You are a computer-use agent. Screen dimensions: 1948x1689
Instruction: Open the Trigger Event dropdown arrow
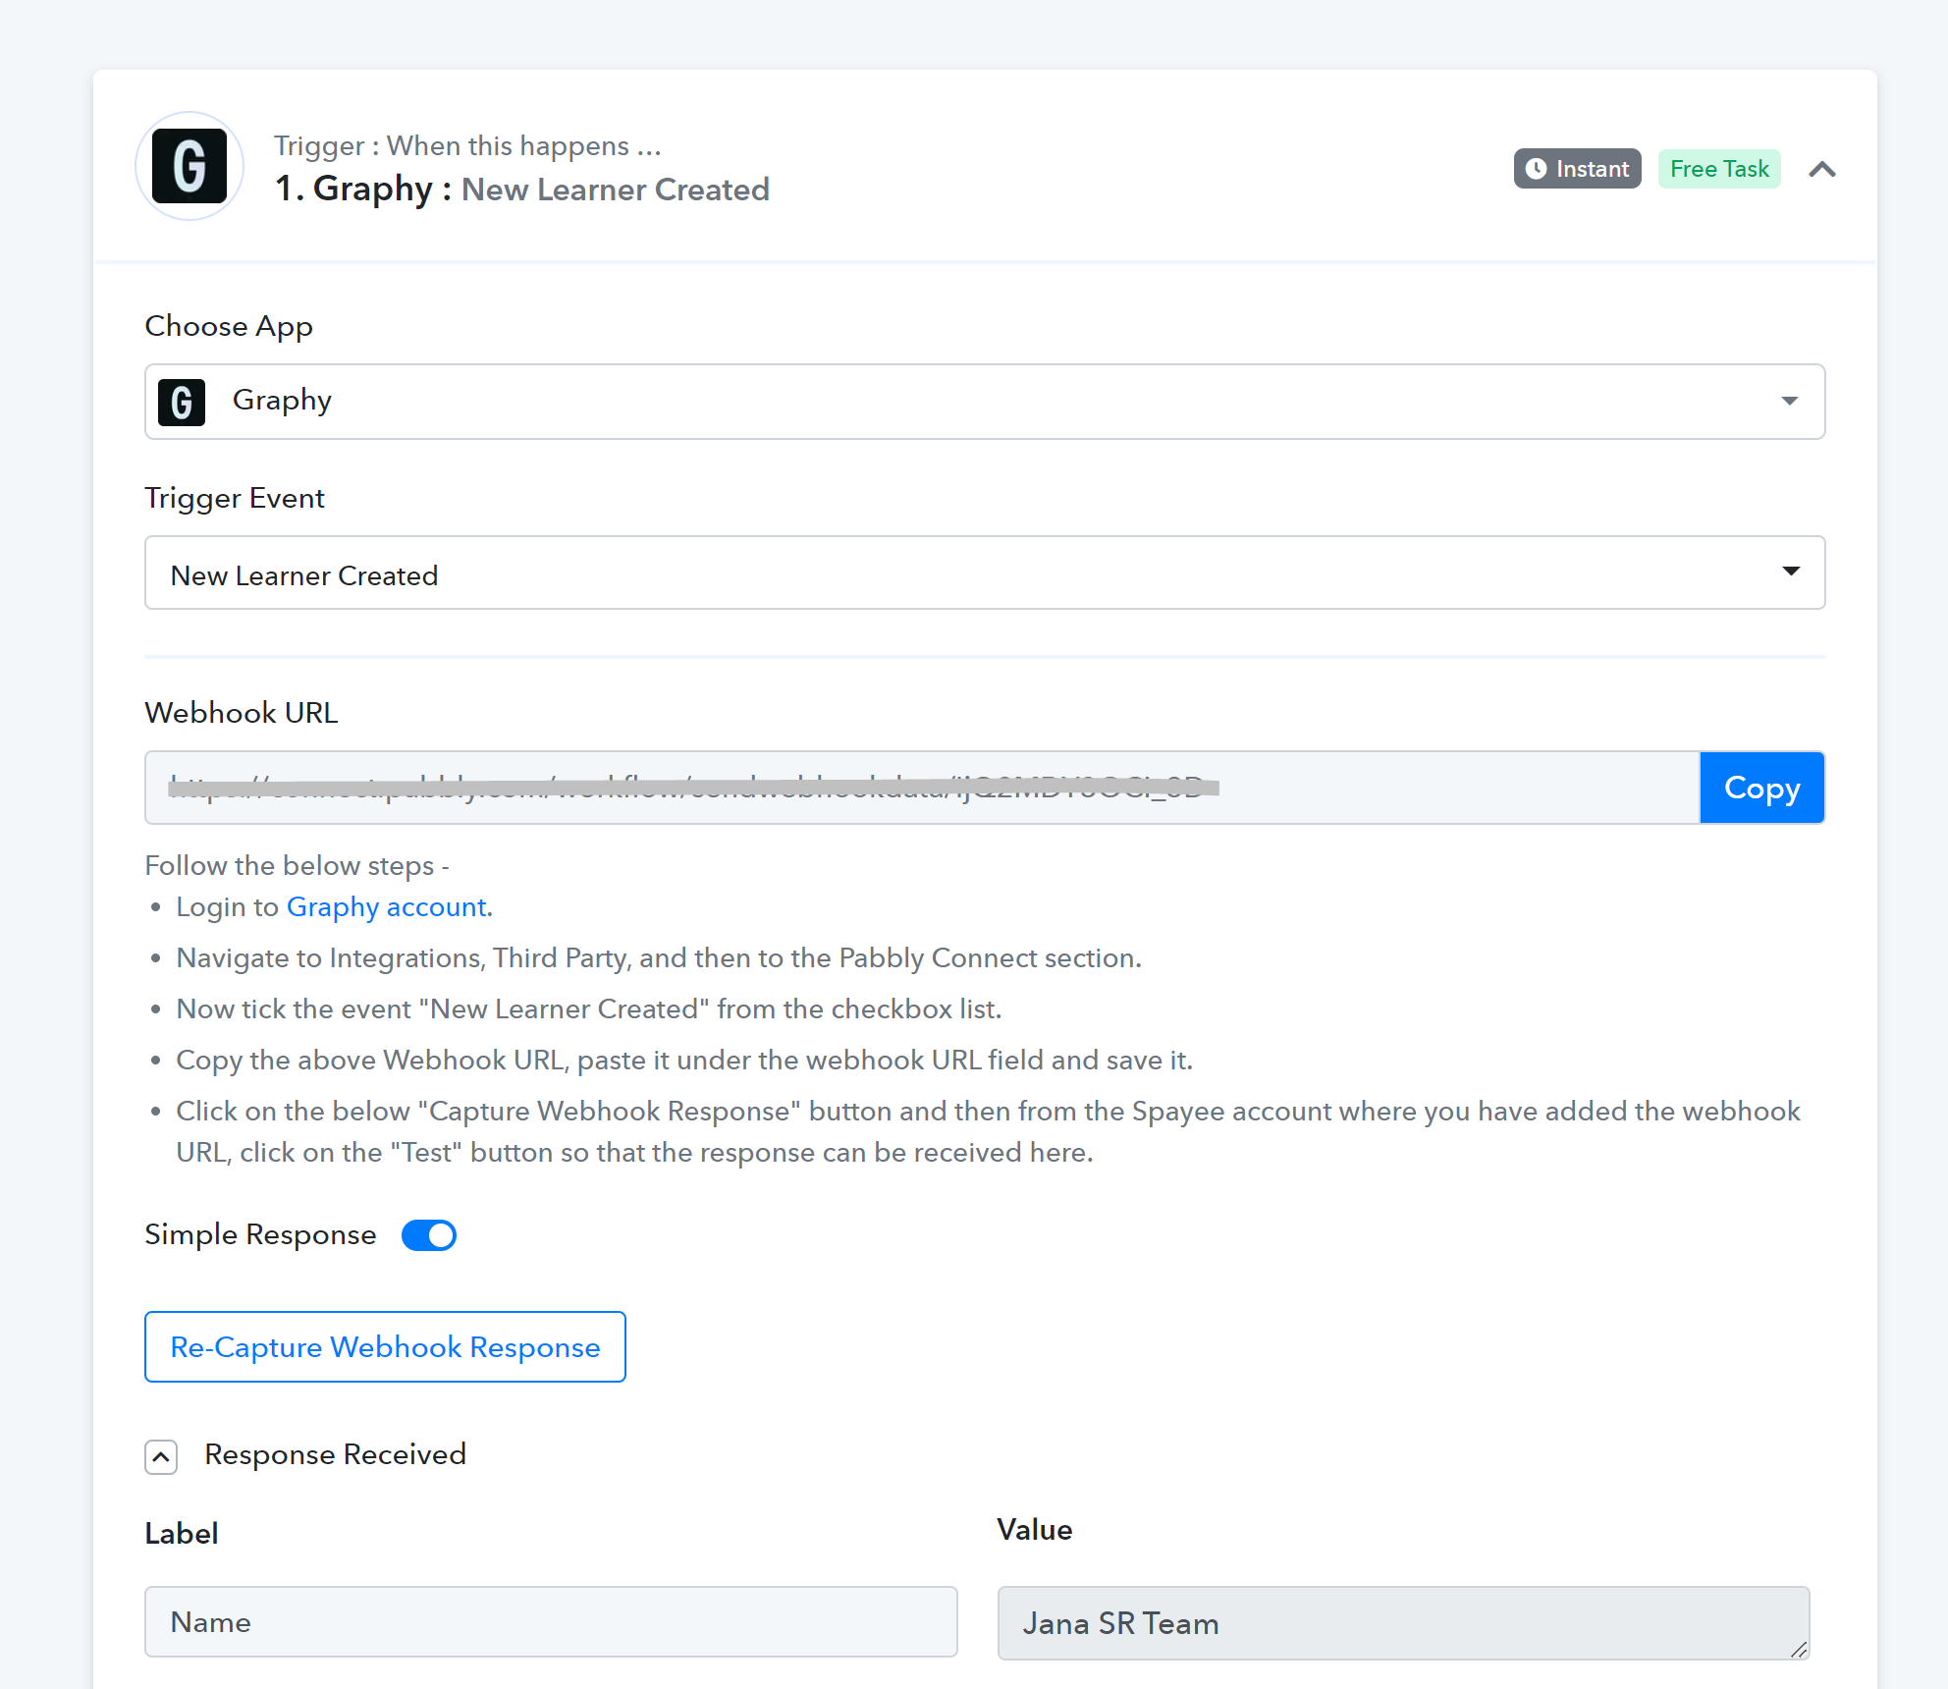1791,572
